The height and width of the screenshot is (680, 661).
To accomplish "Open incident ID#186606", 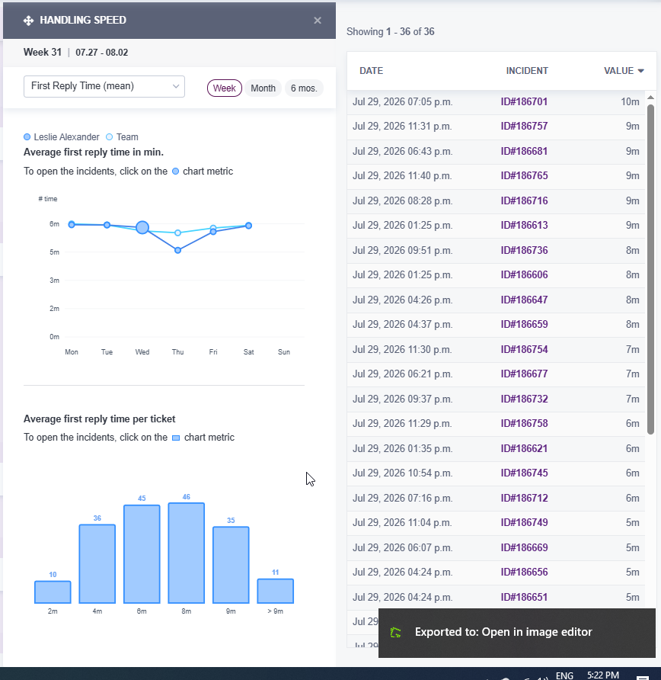I will 524,274.
